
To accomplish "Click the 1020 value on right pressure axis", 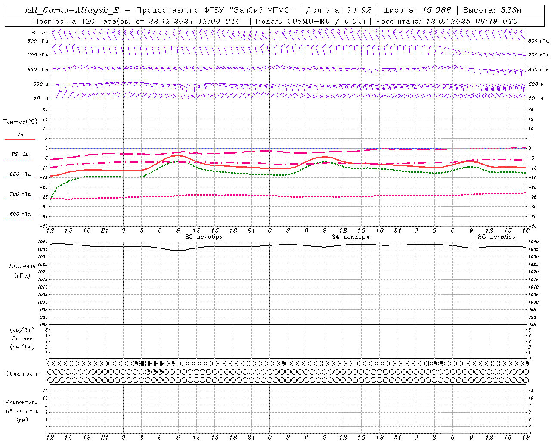I will click(533, 272).
